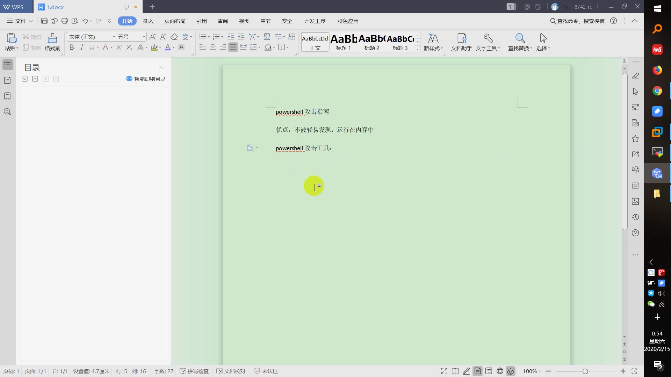Screen dimensions: 671x377
Task: Expand the 文件 file menu
Action: 20,21
